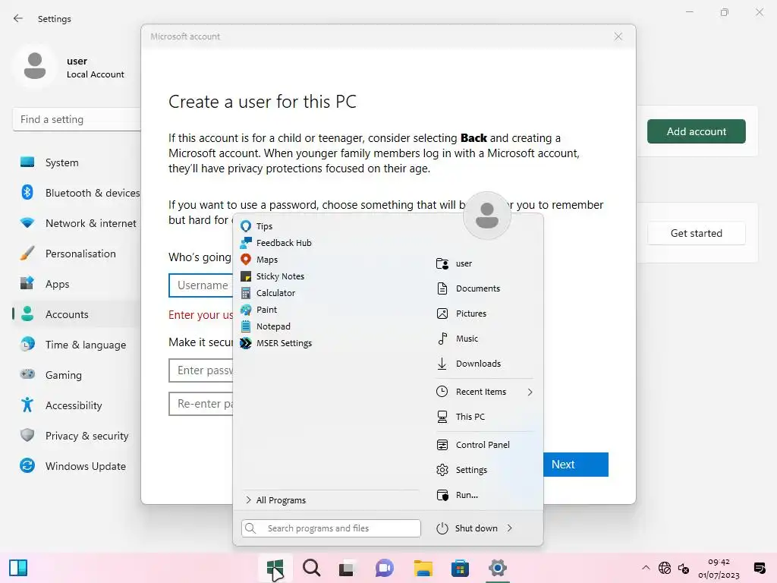This screenshot has width=777, height=583.
Task: Open Network & internet settings
Action: 77,223
